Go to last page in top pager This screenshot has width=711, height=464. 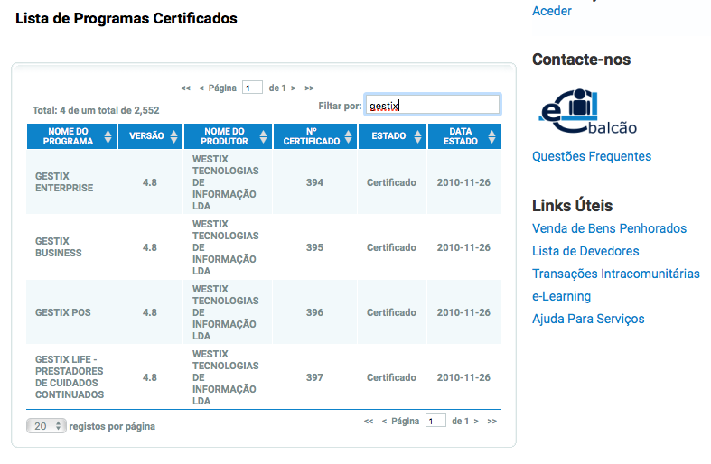coord(309,88)
